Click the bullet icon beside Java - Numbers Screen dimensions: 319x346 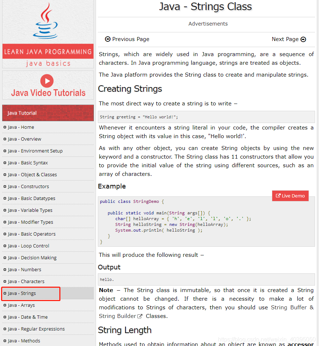point(5,269)
